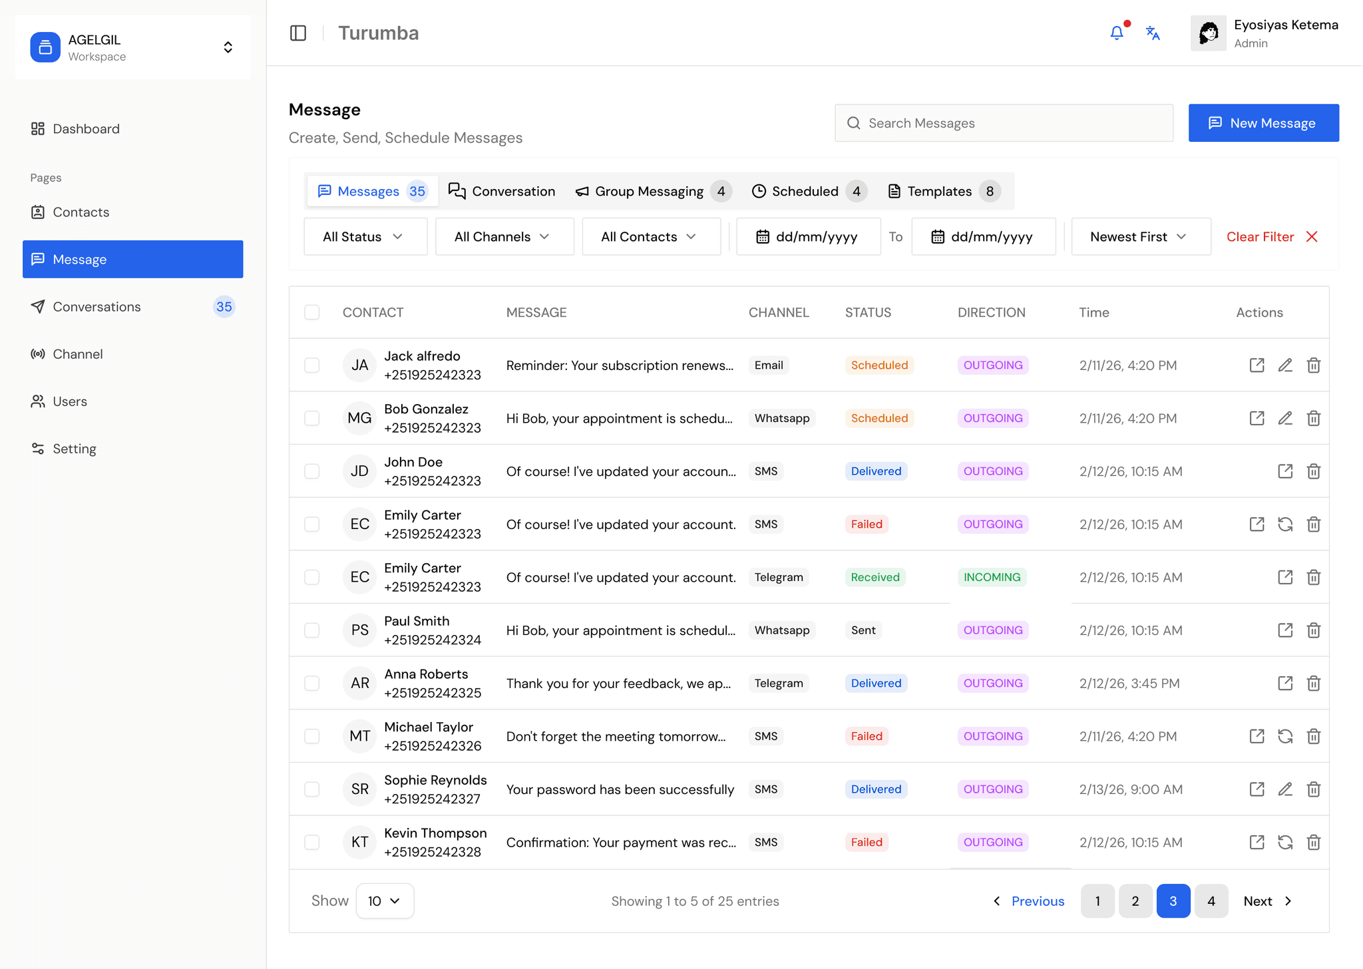
Task: Click the language translation icon
Action: 1153,32
